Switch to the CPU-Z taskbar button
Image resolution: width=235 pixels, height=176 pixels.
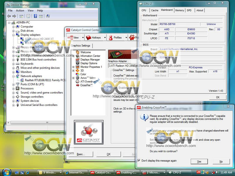tap(179, 172)
